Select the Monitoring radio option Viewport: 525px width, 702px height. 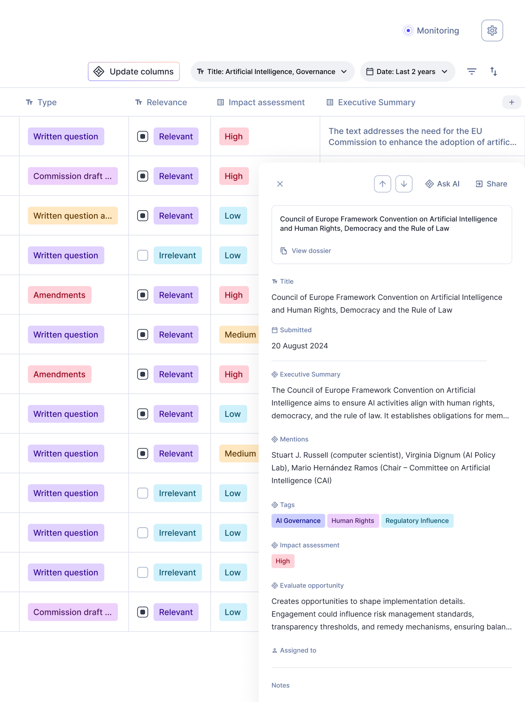tap(408, 31)
